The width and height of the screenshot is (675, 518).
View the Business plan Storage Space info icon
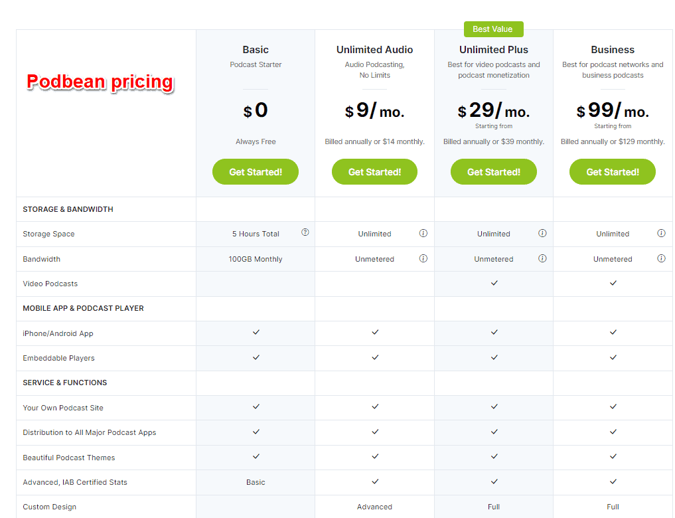(x=661, y=232)
